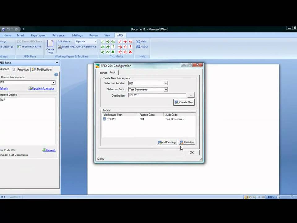
Task: Insert the red X cross tick mark
Action: (130, 52)
